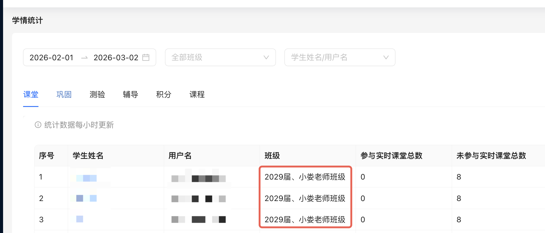545x233 pixels.
Task: Open the 课程 tab
Action: coord(197,94)
